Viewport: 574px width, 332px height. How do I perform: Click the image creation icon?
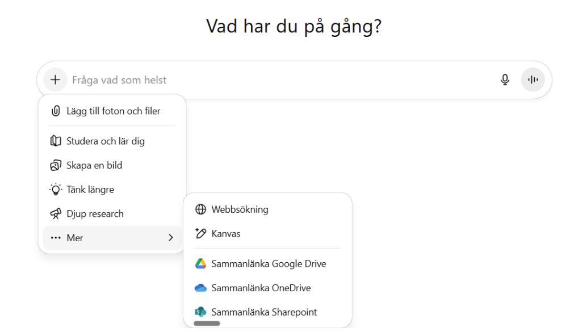(x=56, y=166)
